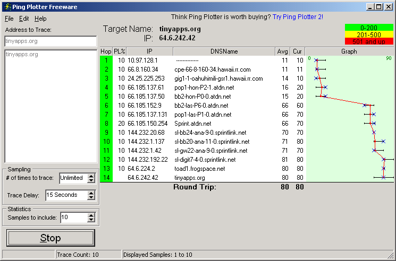
Task: Click the Avg column header
Action: click(x=283, y=51)
